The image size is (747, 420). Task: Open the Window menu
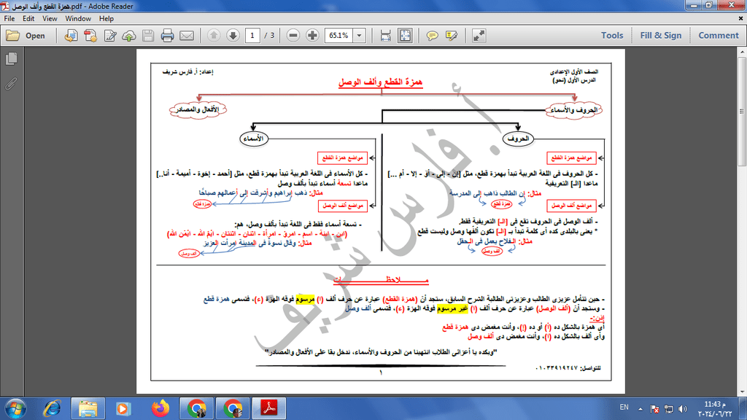(78, 18)
